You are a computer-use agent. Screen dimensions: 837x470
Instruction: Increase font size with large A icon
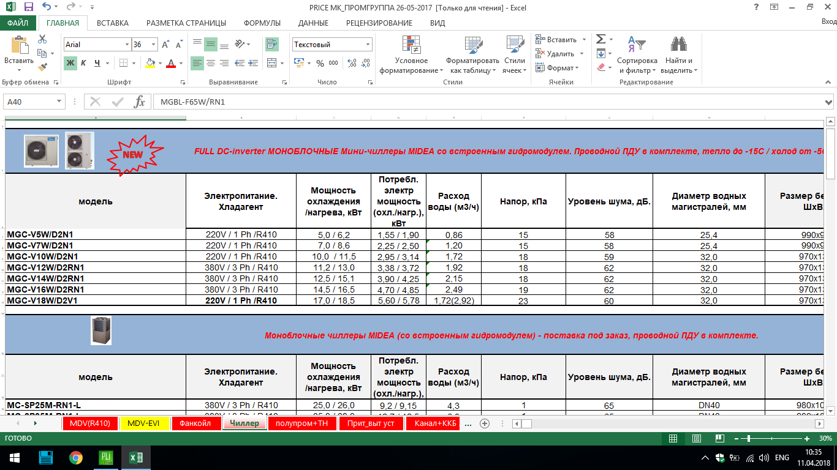pos(166,45)
